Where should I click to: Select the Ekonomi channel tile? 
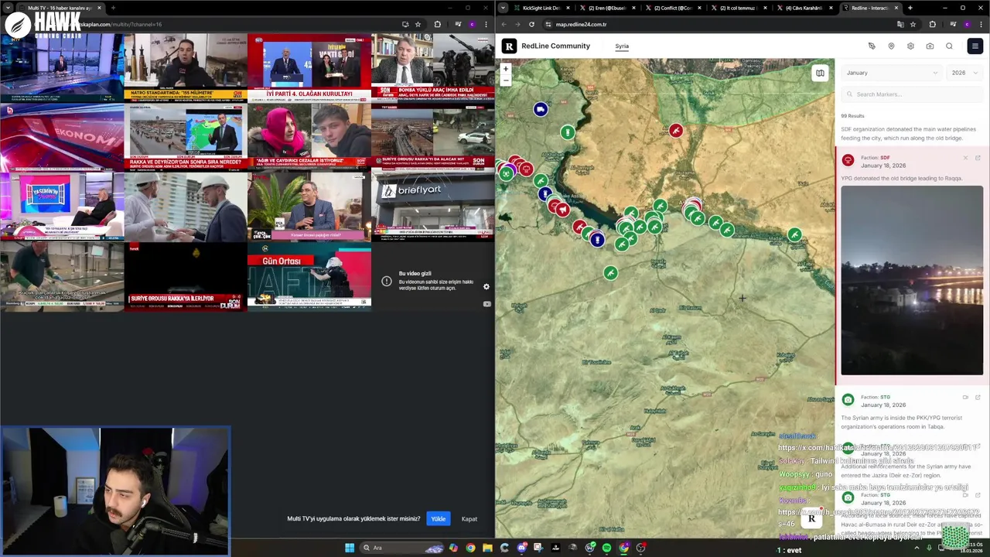tap(62, 137)
